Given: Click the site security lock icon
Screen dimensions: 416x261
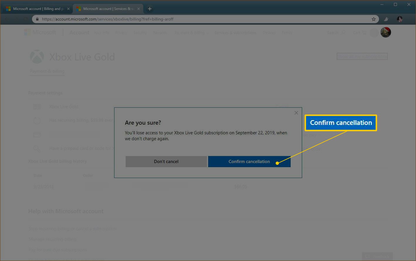Looking at the screenshot, I should [x=37, y=19].
